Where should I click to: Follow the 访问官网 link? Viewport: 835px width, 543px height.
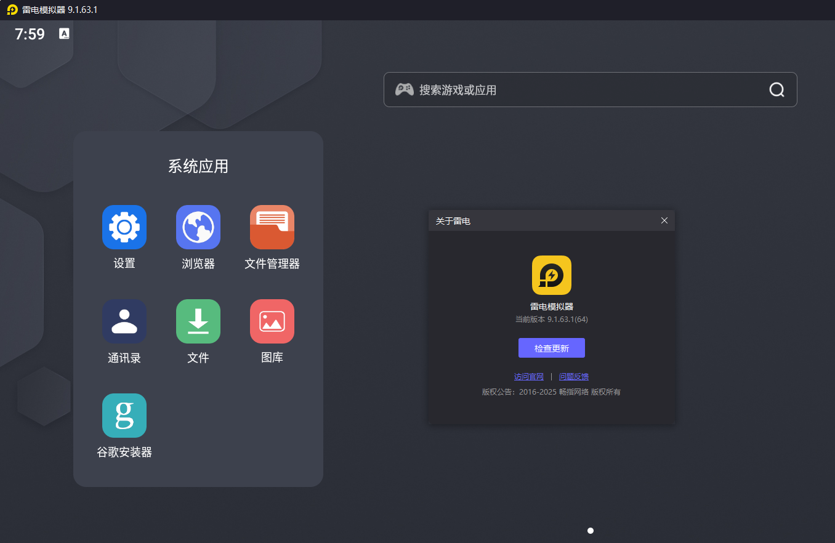click(x=528, y=377)
